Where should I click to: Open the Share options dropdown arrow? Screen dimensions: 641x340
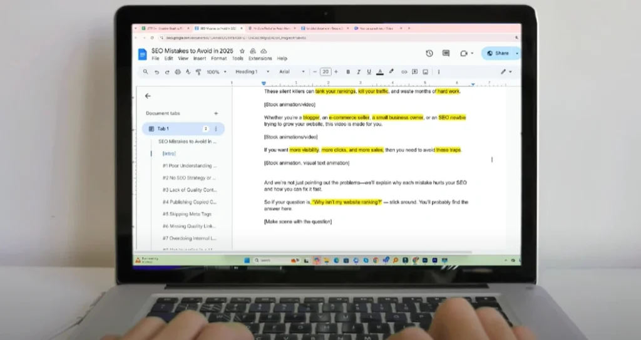pyautogui.click(x=516, y=54)
